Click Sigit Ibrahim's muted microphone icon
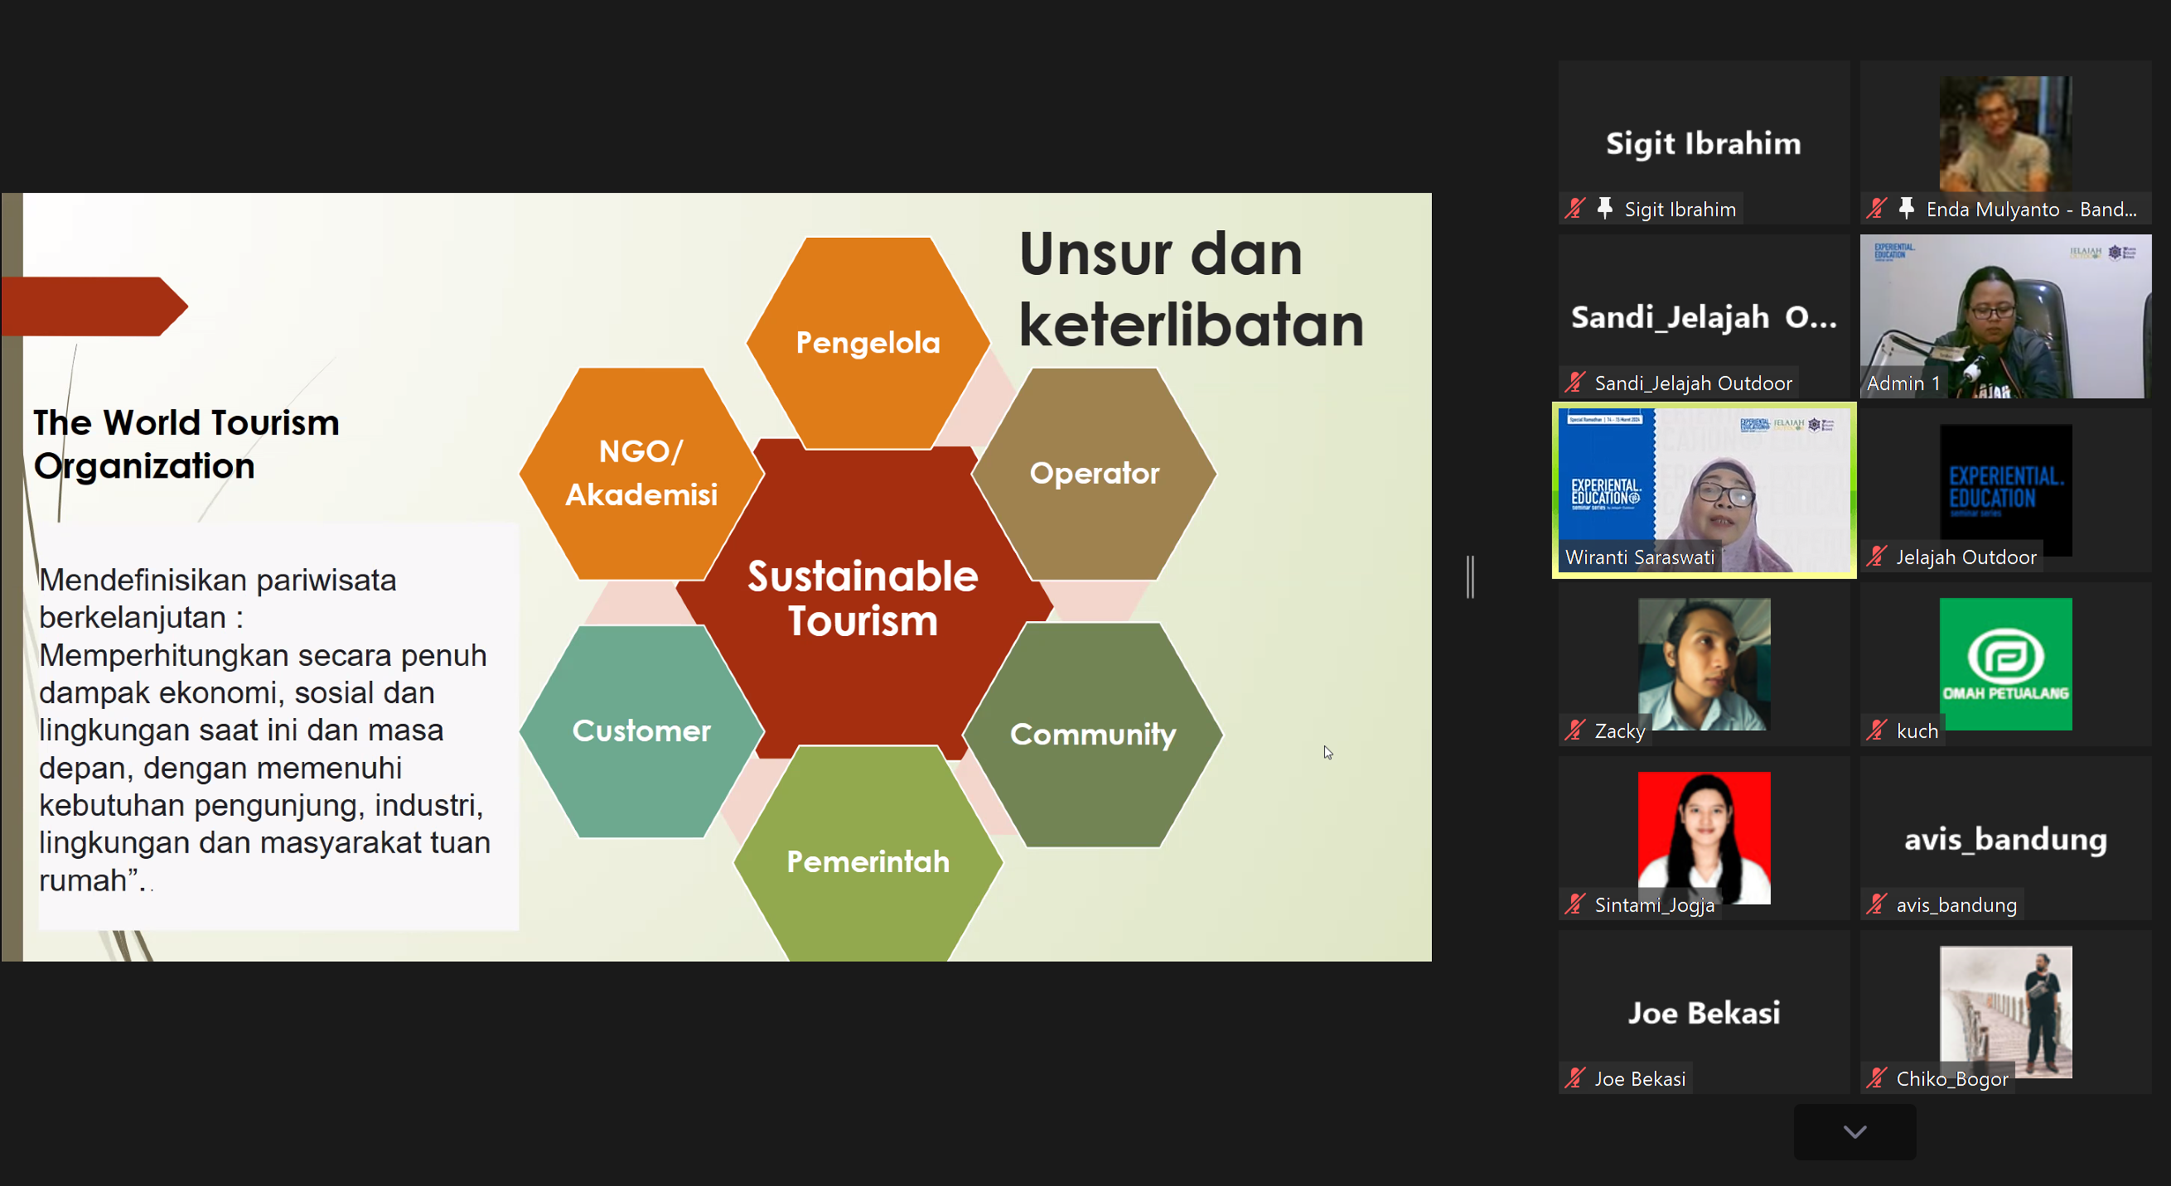This screenshot has height=1186, width=2171. click(1574, 208)
